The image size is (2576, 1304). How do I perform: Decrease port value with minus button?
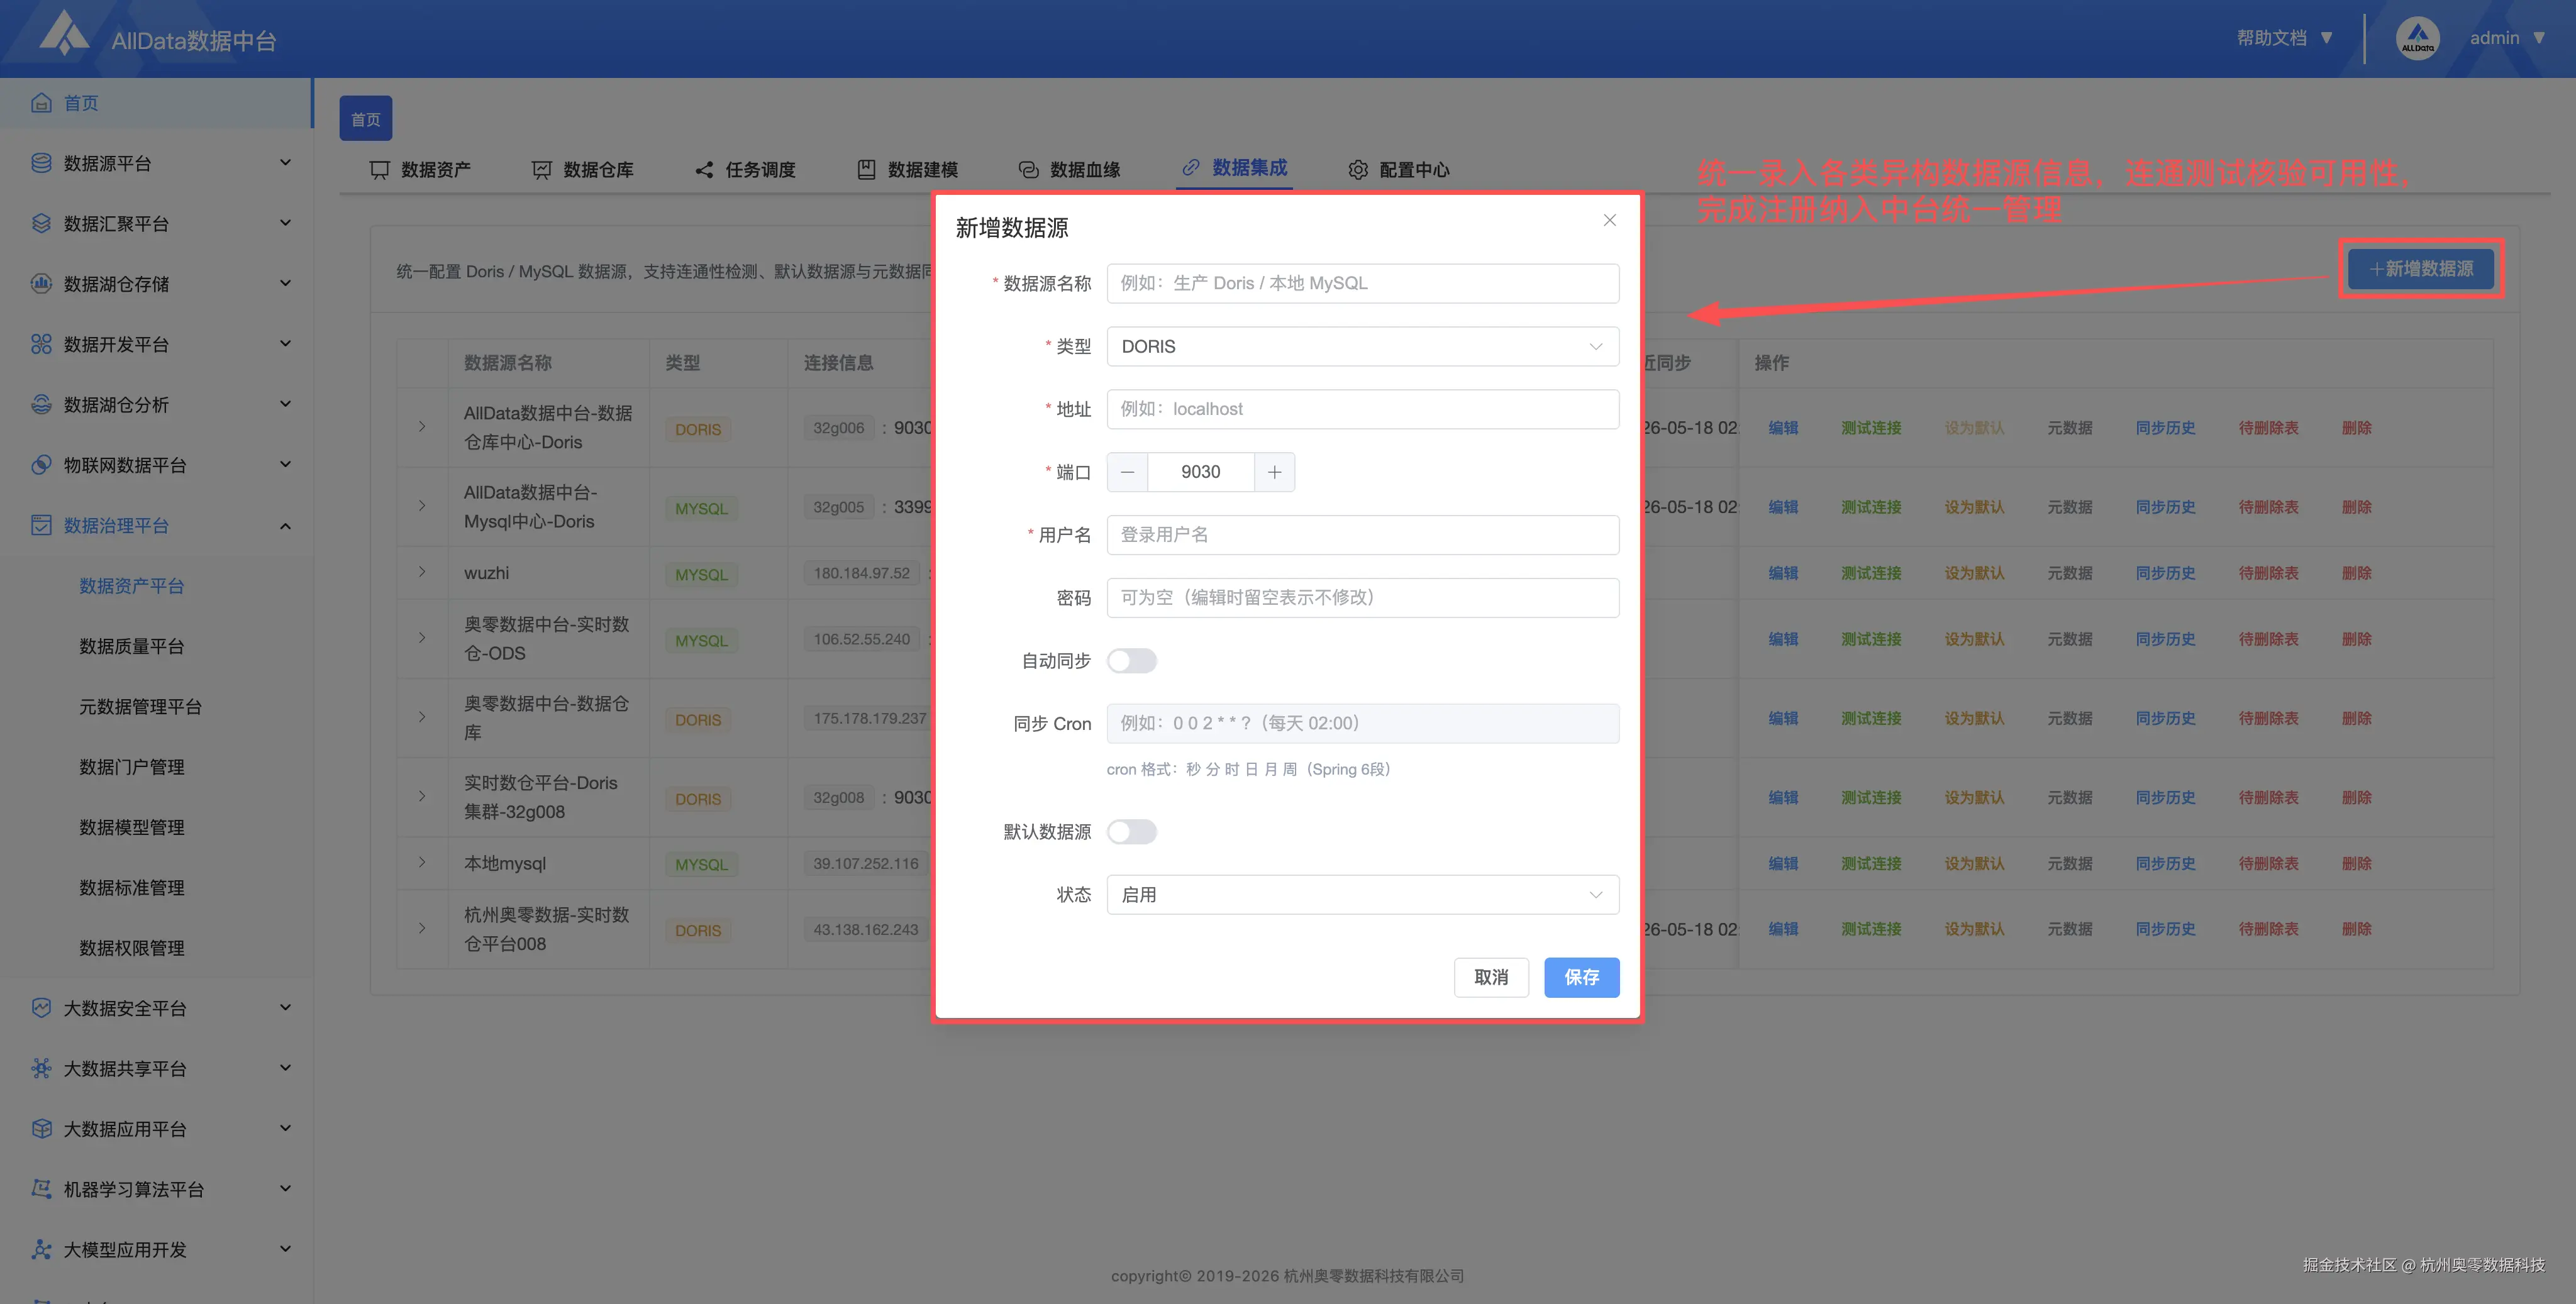(1127, 472)
